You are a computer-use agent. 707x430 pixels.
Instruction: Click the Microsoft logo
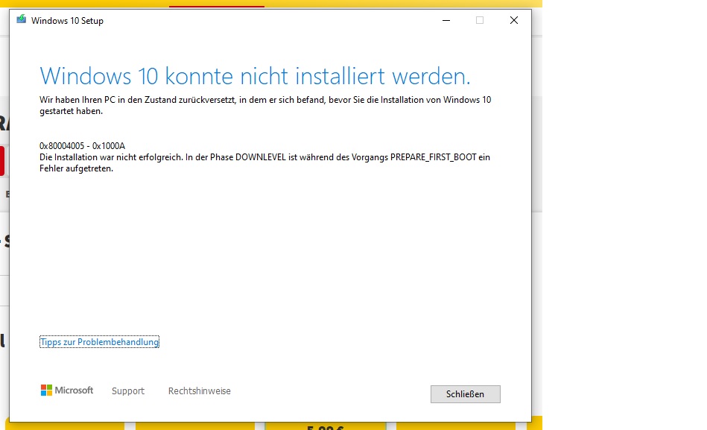click(x=67, y=391)
